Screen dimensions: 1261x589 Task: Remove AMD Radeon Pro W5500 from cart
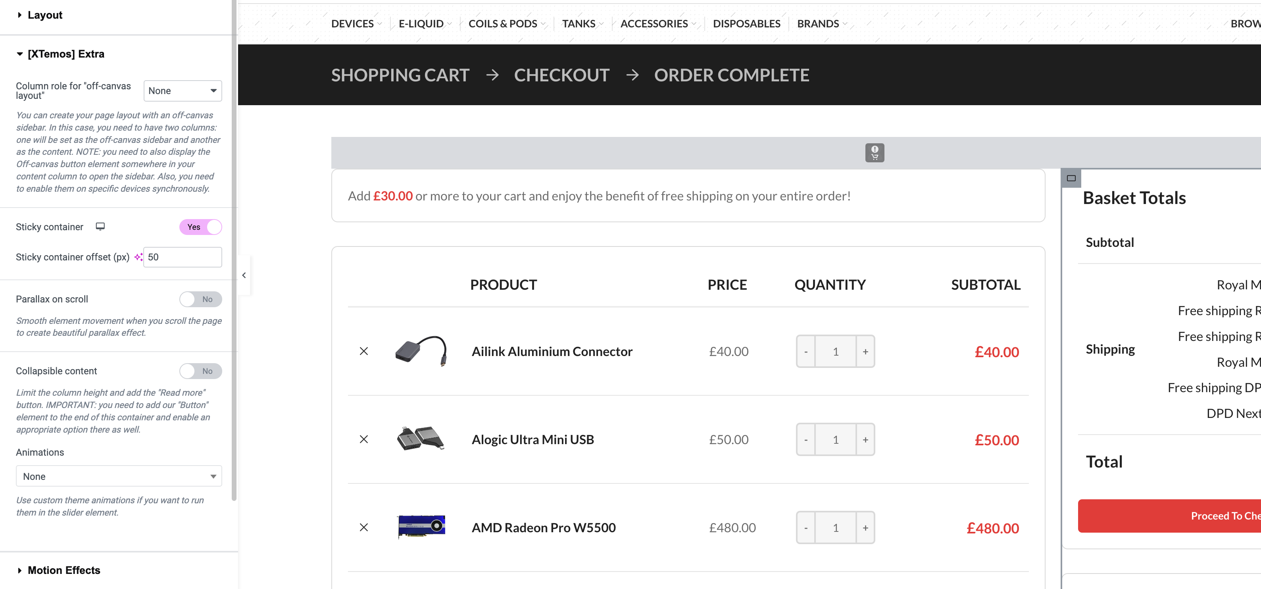(364, 527)
